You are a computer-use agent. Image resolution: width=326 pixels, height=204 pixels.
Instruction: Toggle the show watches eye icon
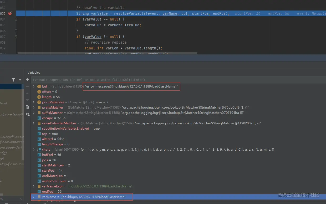point(27,114)
